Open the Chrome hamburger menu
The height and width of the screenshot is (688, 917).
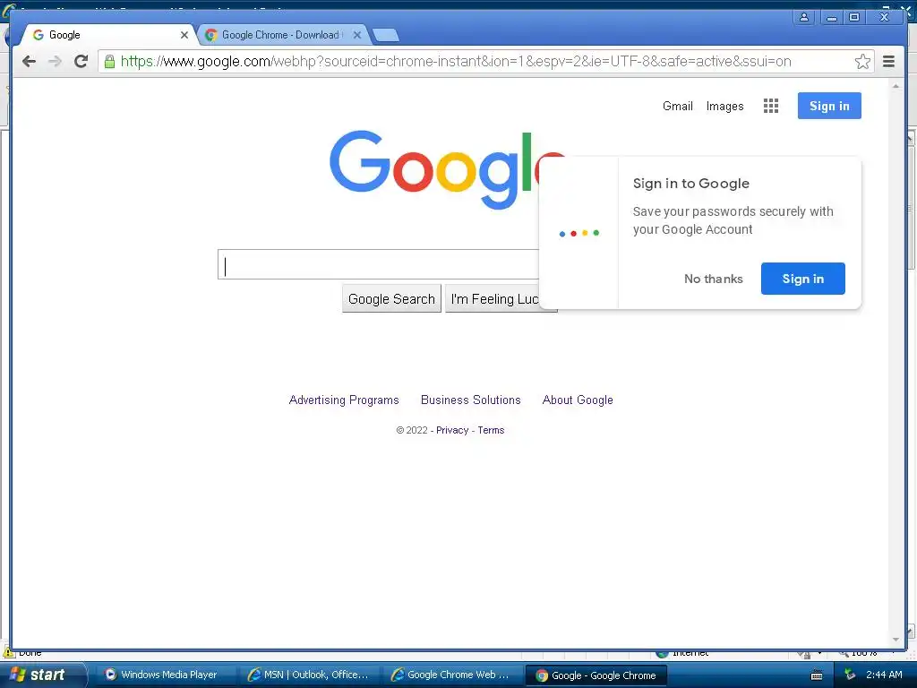coord(888,62)
